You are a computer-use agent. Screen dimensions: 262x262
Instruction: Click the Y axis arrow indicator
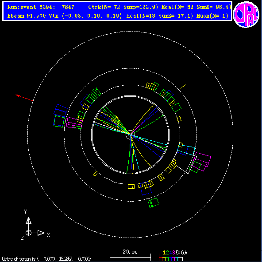pyautogui.click(x=29, y=221)
